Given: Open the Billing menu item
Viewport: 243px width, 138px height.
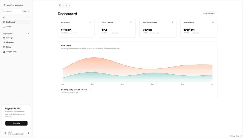Looking at the screenshot, I should pos(16,47).
